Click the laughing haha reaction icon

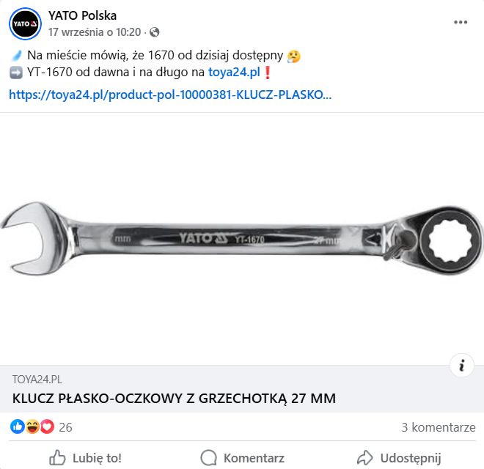(x=32, y=426)
